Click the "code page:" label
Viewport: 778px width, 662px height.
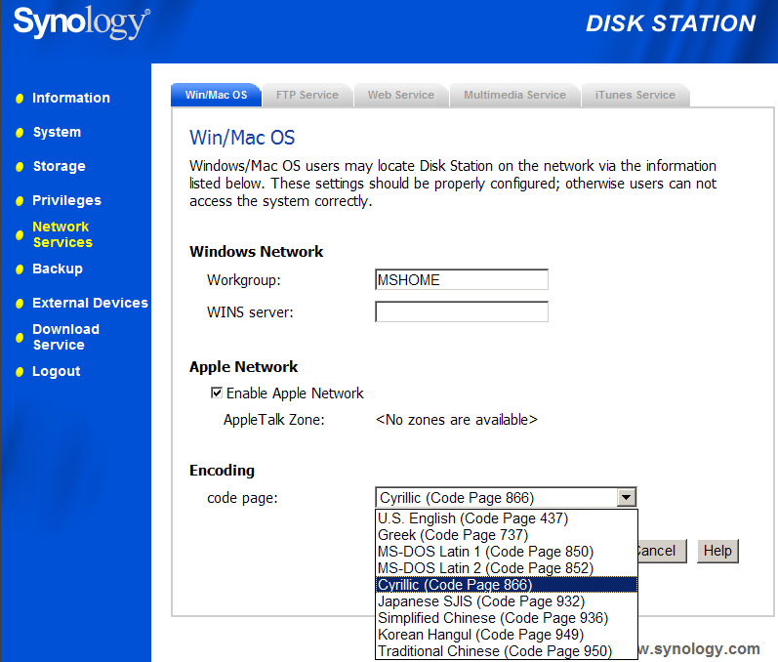[x=243, y=498]
